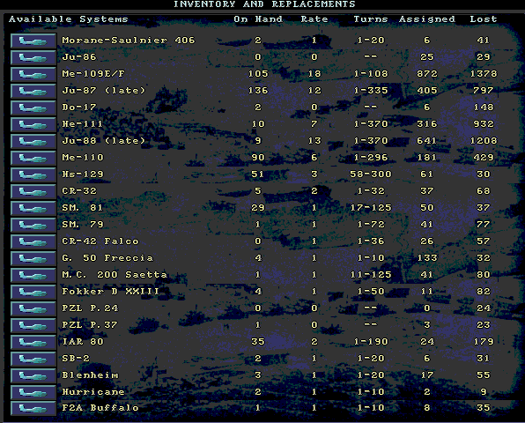Click the M.C. 200 Saetta icon
The image size is (525, 423).
pyautogui.click(x=33, y=275)
